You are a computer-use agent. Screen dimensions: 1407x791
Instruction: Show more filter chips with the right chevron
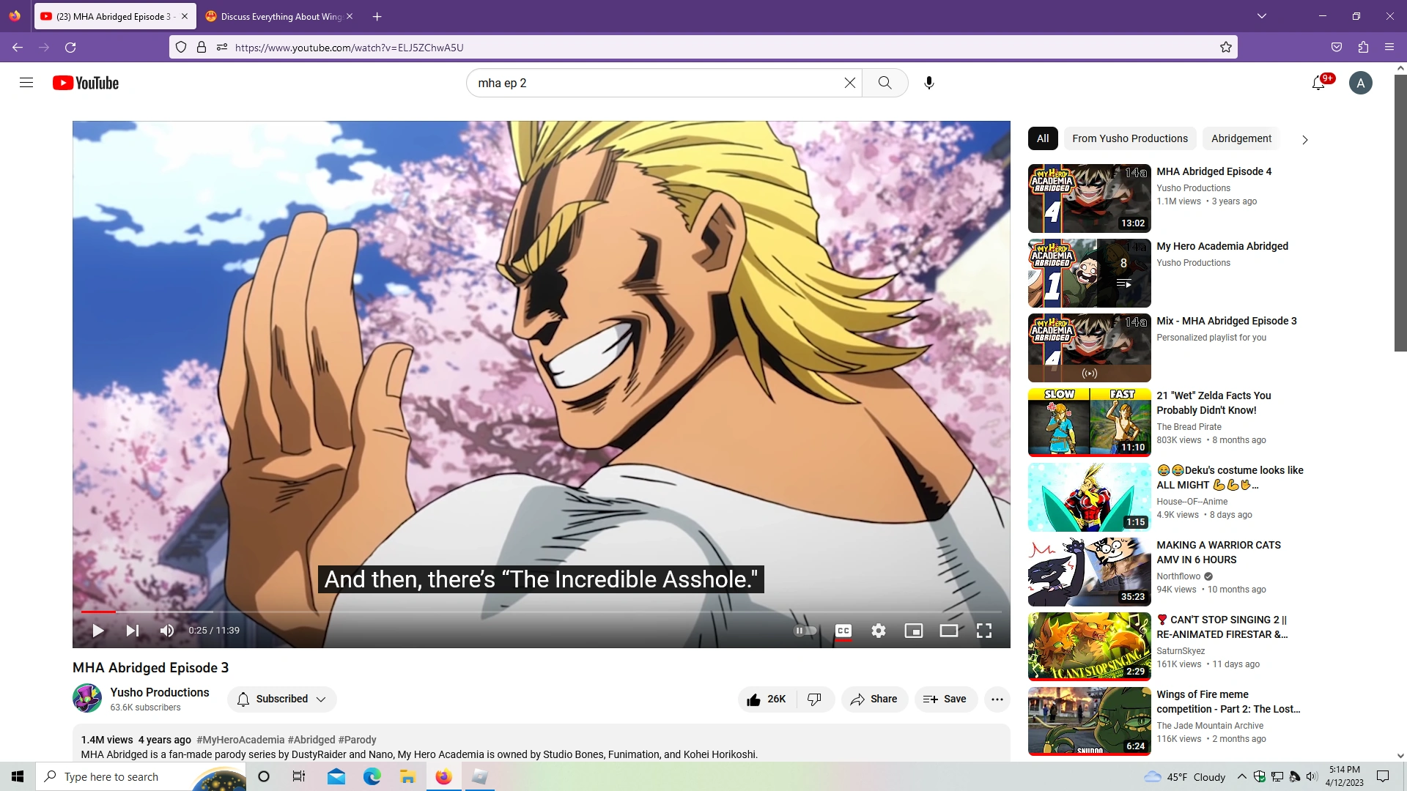(1304, 139)
